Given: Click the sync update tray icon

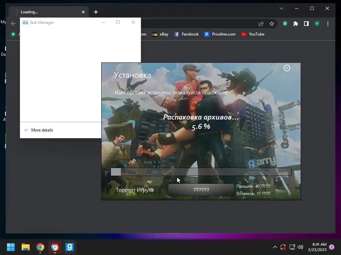Looking at the screenshot, I should [x=283, y=247].
